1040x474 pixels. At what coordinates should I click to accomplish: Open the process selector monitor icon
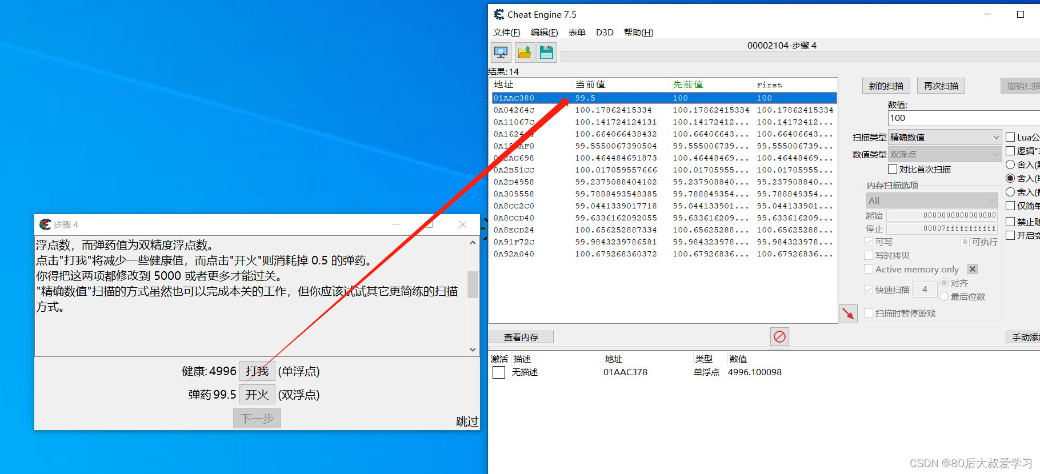(x=501, y=53)
